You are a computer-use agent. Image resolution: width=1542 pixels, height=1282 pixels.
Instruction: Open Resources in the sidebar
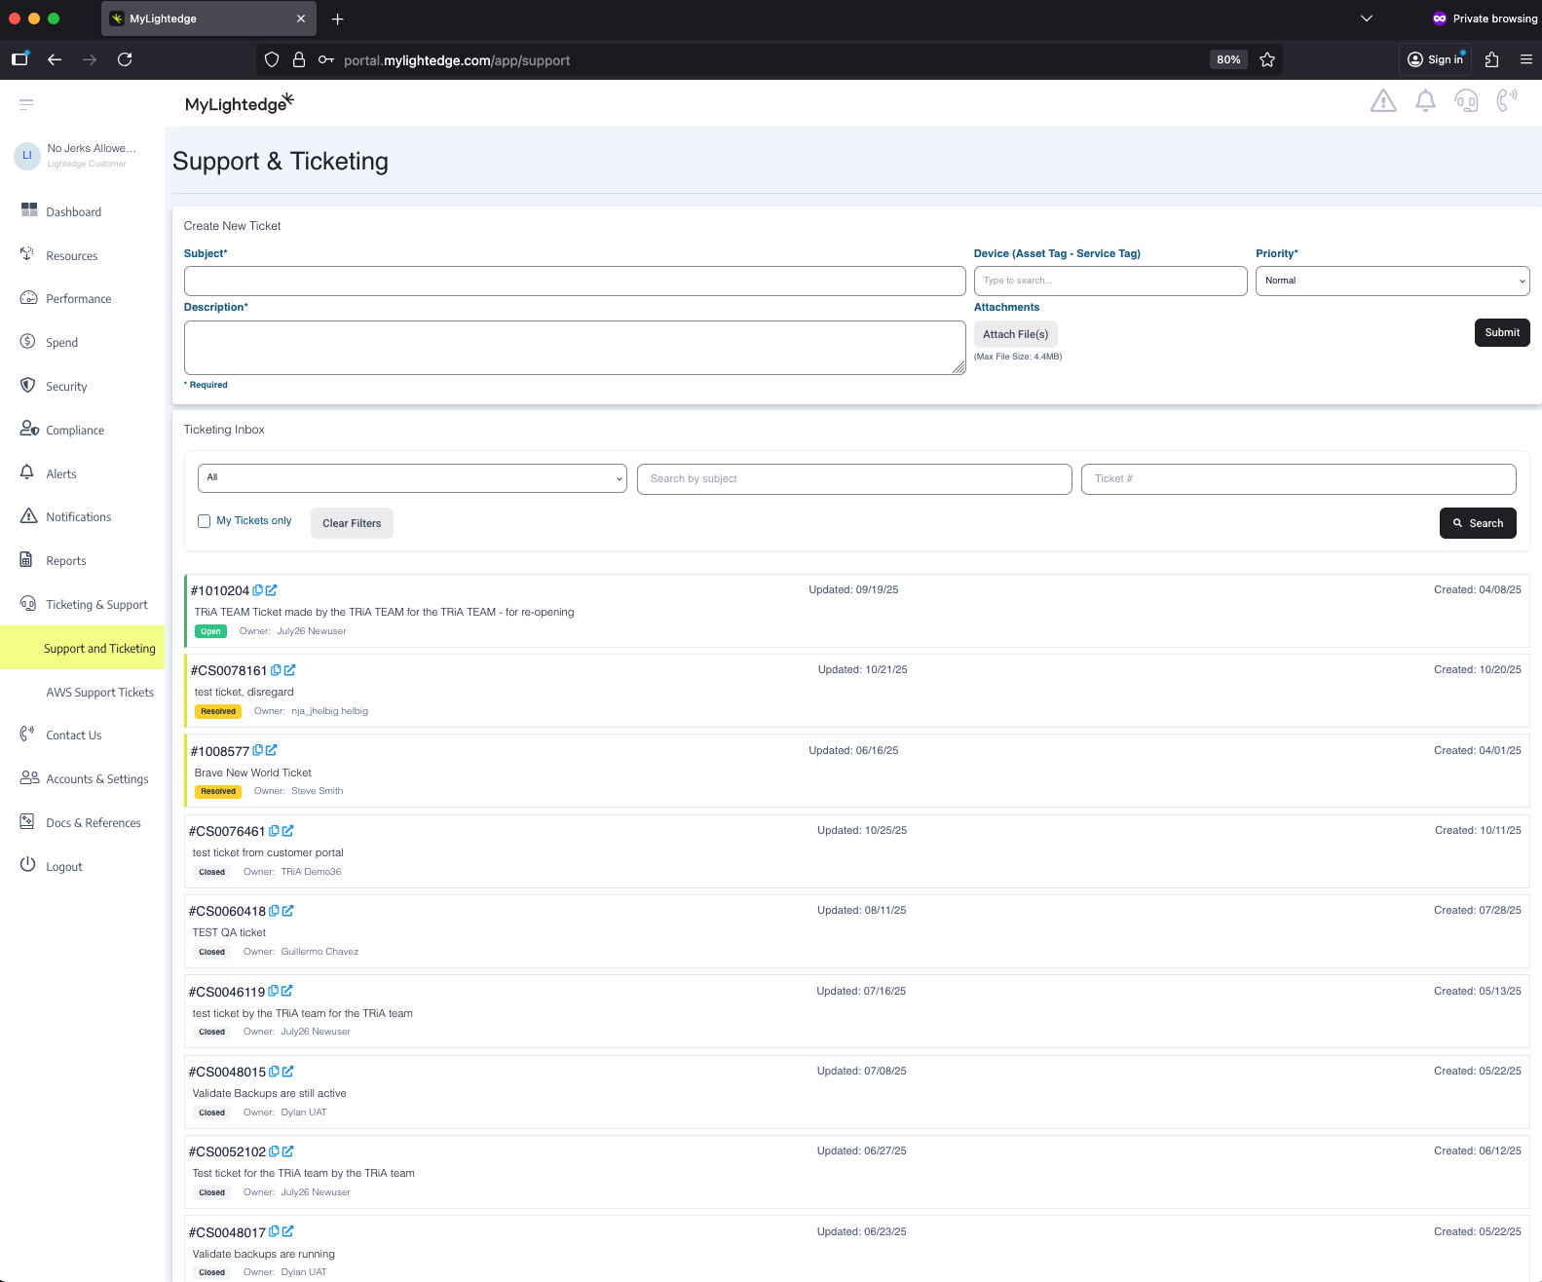(x=71, y=256)
